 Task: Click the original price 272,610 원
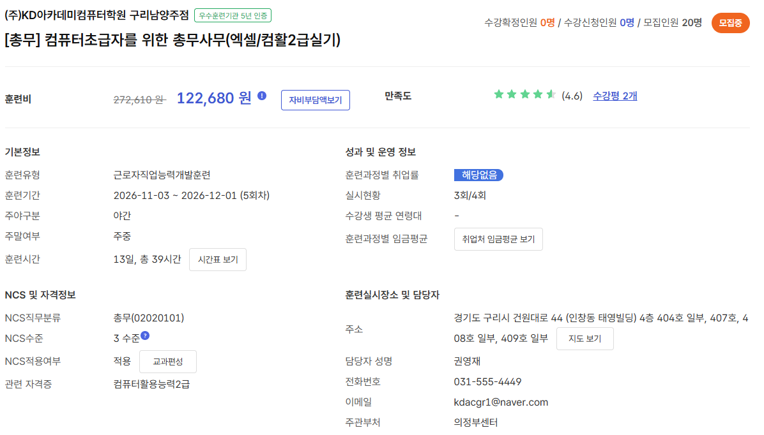[x=140, y=100]
